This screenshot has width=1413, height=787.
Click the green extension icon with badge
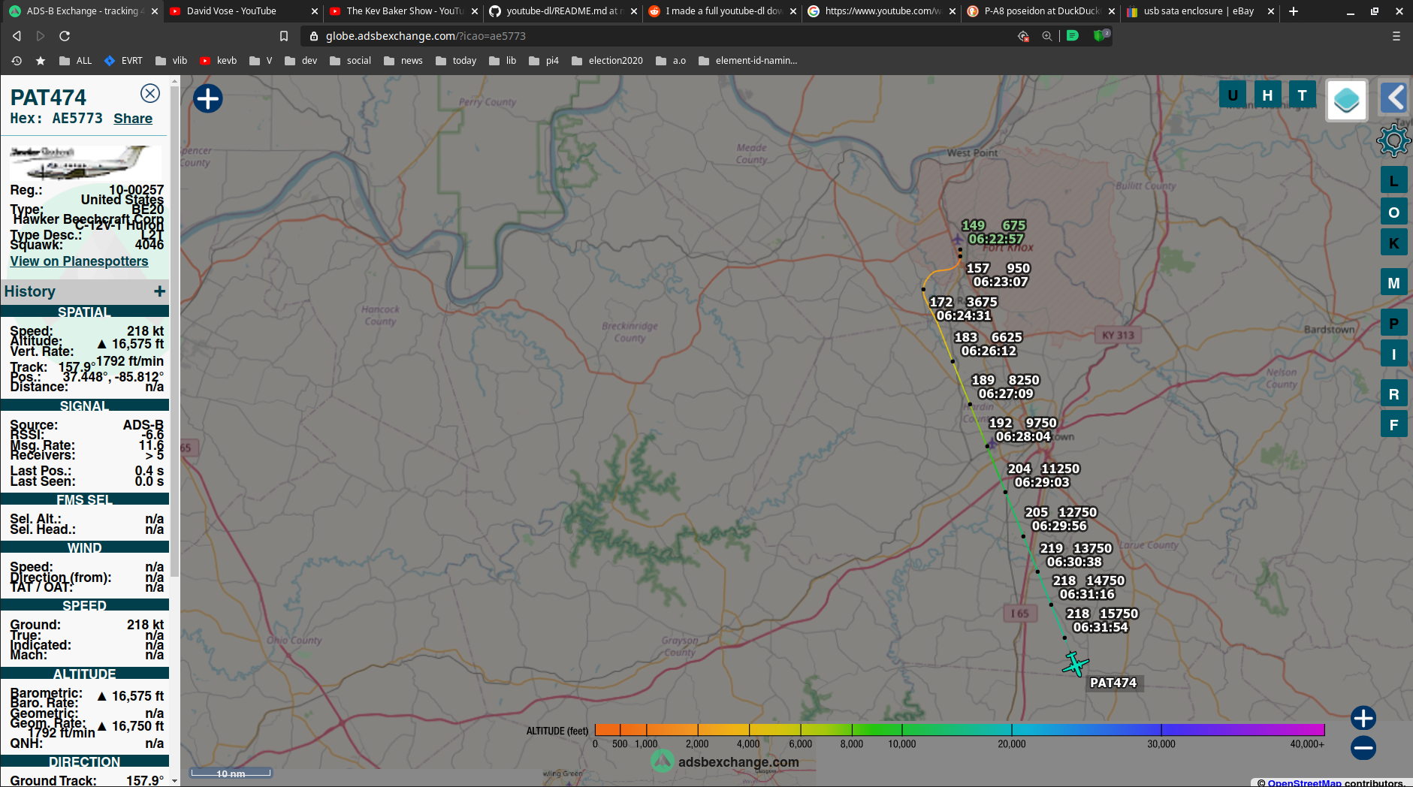tap(1101, 35)
